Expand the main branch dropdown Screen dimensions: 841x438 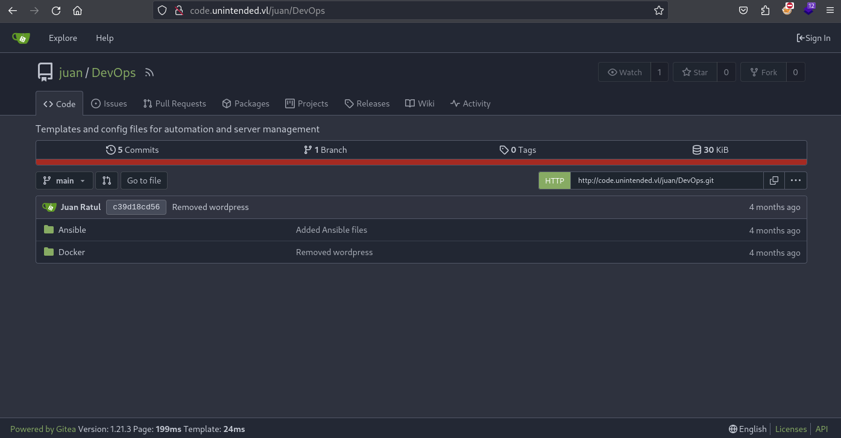[x=65, y=180]
